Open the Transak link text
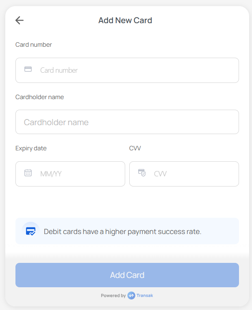This screenshot has width=252, height=310. [x=145, y=295]
